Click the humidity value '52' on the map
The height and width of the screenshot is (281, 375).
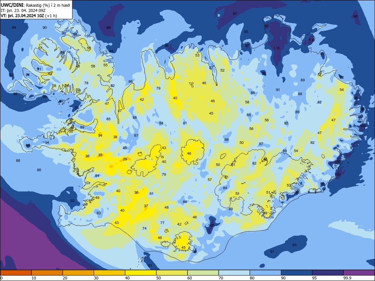(222, 70)
